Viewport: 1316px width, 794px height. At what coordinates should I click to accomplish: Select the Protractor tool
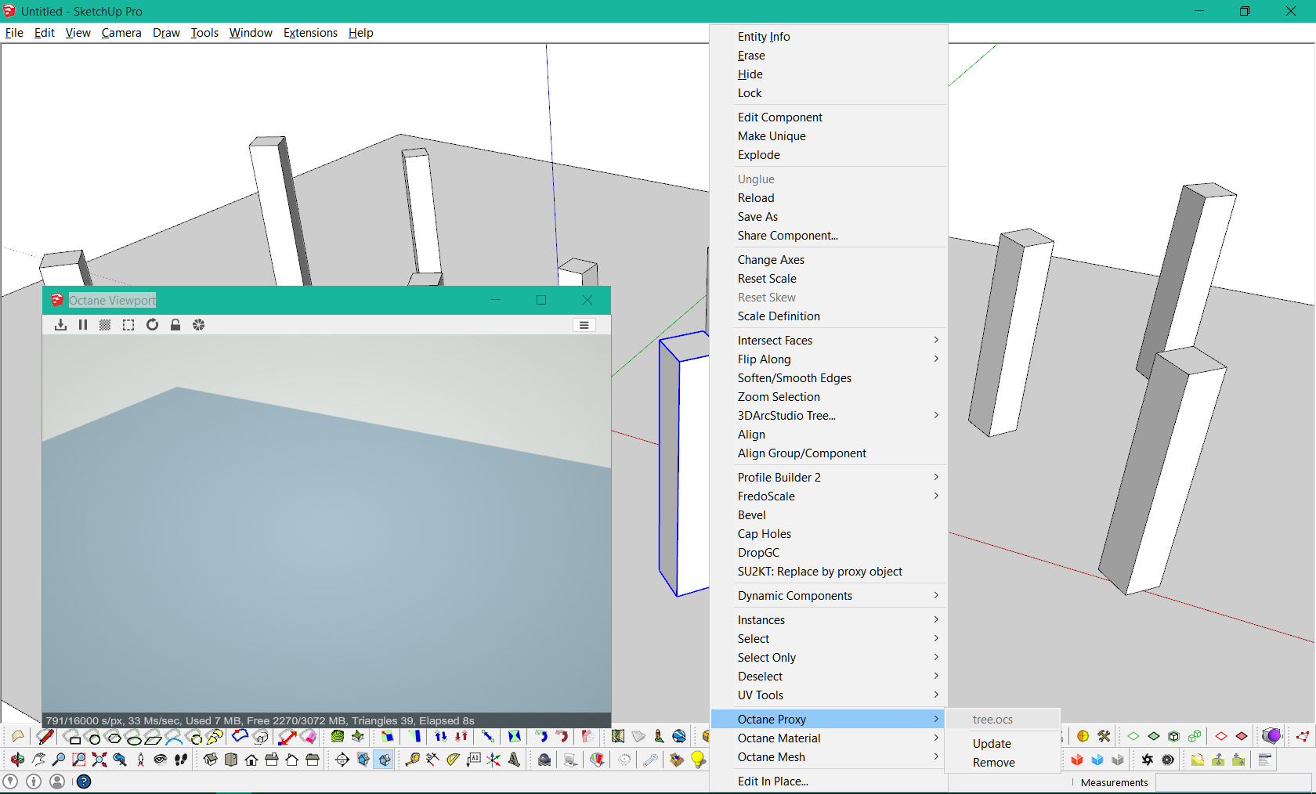453,760
